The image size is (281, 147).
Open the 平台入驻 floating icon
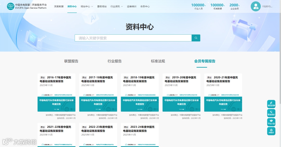(x=271, y=122)
